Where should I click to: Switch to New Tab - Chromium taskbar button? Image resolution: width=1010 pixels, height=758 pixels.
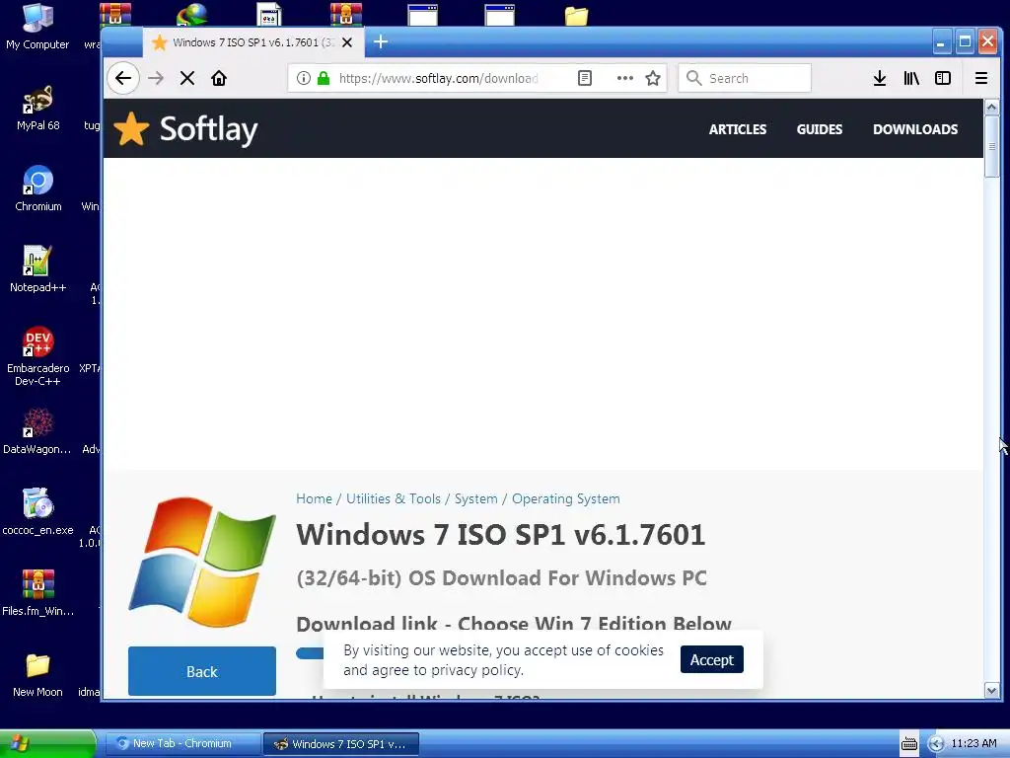pyautogui.click(x=182, y=744)
